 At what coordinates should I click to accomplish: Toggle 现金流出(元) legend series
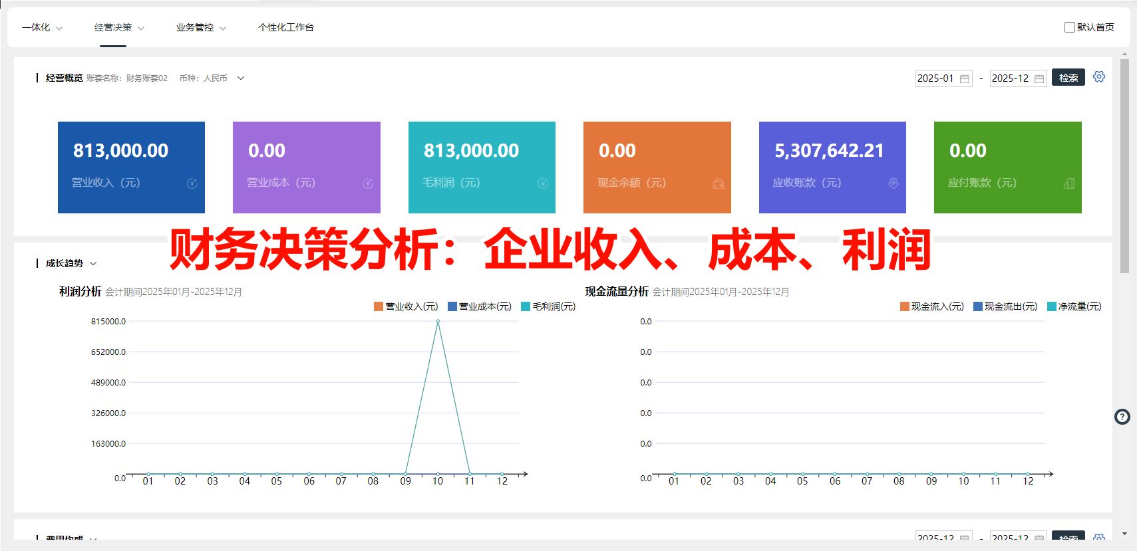pyautogui.click(x=1005, y=306)
